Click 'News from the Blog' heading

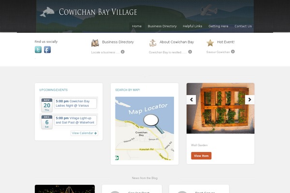point(145,178)
